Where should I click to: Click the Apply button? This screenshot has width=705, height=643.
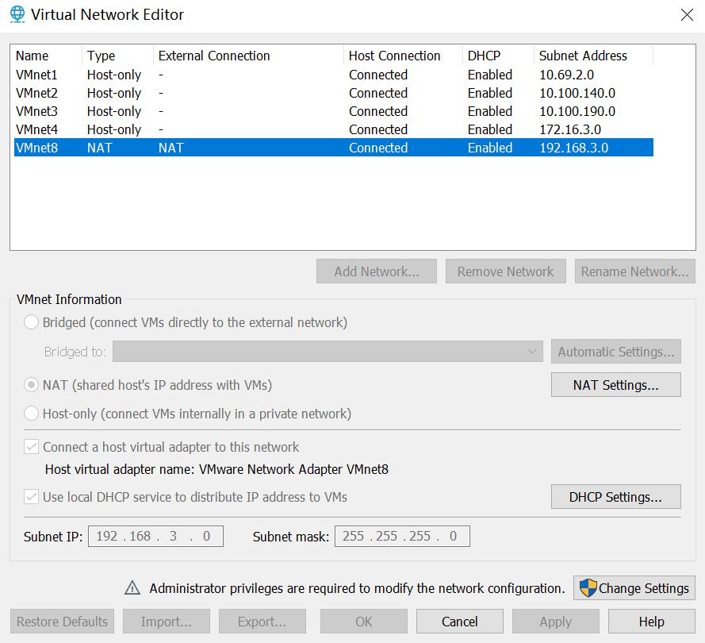coord(556,622)
